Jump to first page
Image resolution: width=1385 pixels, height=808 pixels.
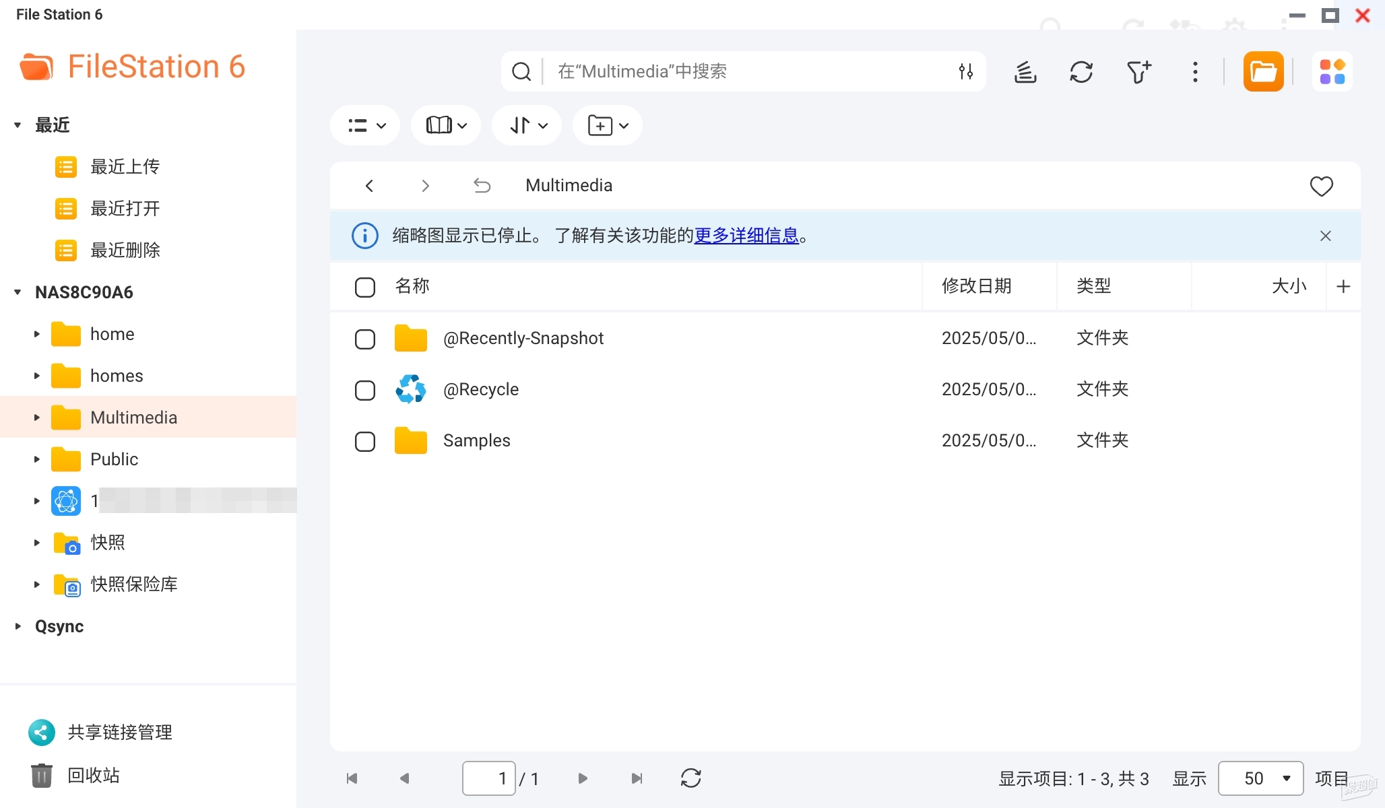(352, 778)
